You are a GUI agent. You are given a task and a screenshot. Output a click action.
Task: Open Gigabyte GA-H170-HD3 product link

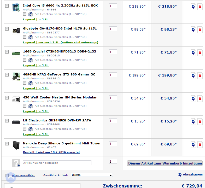[x=60, y=29]
